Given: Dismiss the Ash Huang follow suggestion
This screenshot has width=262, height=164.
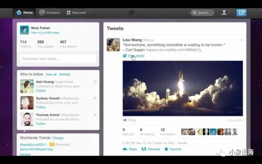Looking at the screenshot, I should (95, 81).
